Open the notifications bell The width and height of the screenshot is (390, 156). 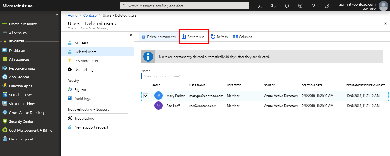point(287,6)
